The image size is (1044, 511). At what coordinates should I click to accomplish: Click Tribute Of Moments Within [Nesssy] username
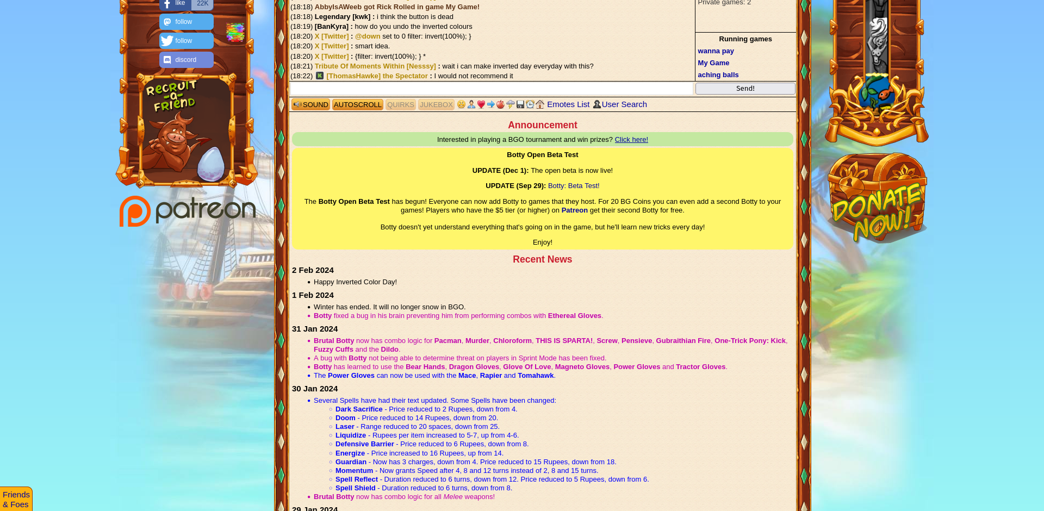(375, 66)
